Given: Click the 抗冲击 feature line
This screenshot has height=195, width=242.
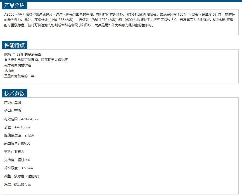Looking at the screenshot, I should coord(9,71).
